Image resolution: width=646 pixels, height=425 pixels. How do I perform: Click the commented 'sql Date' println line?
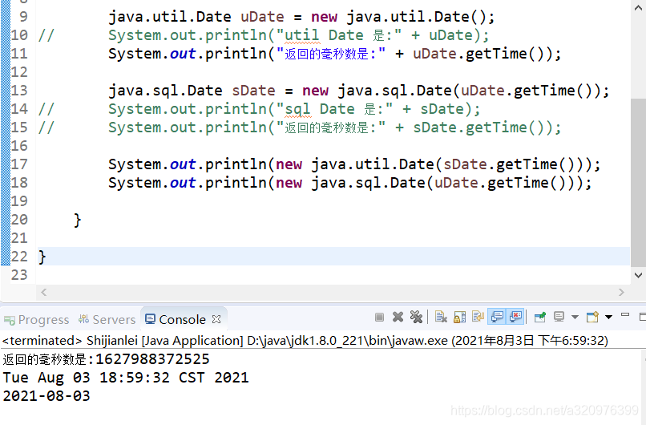[x=294, y=109]
